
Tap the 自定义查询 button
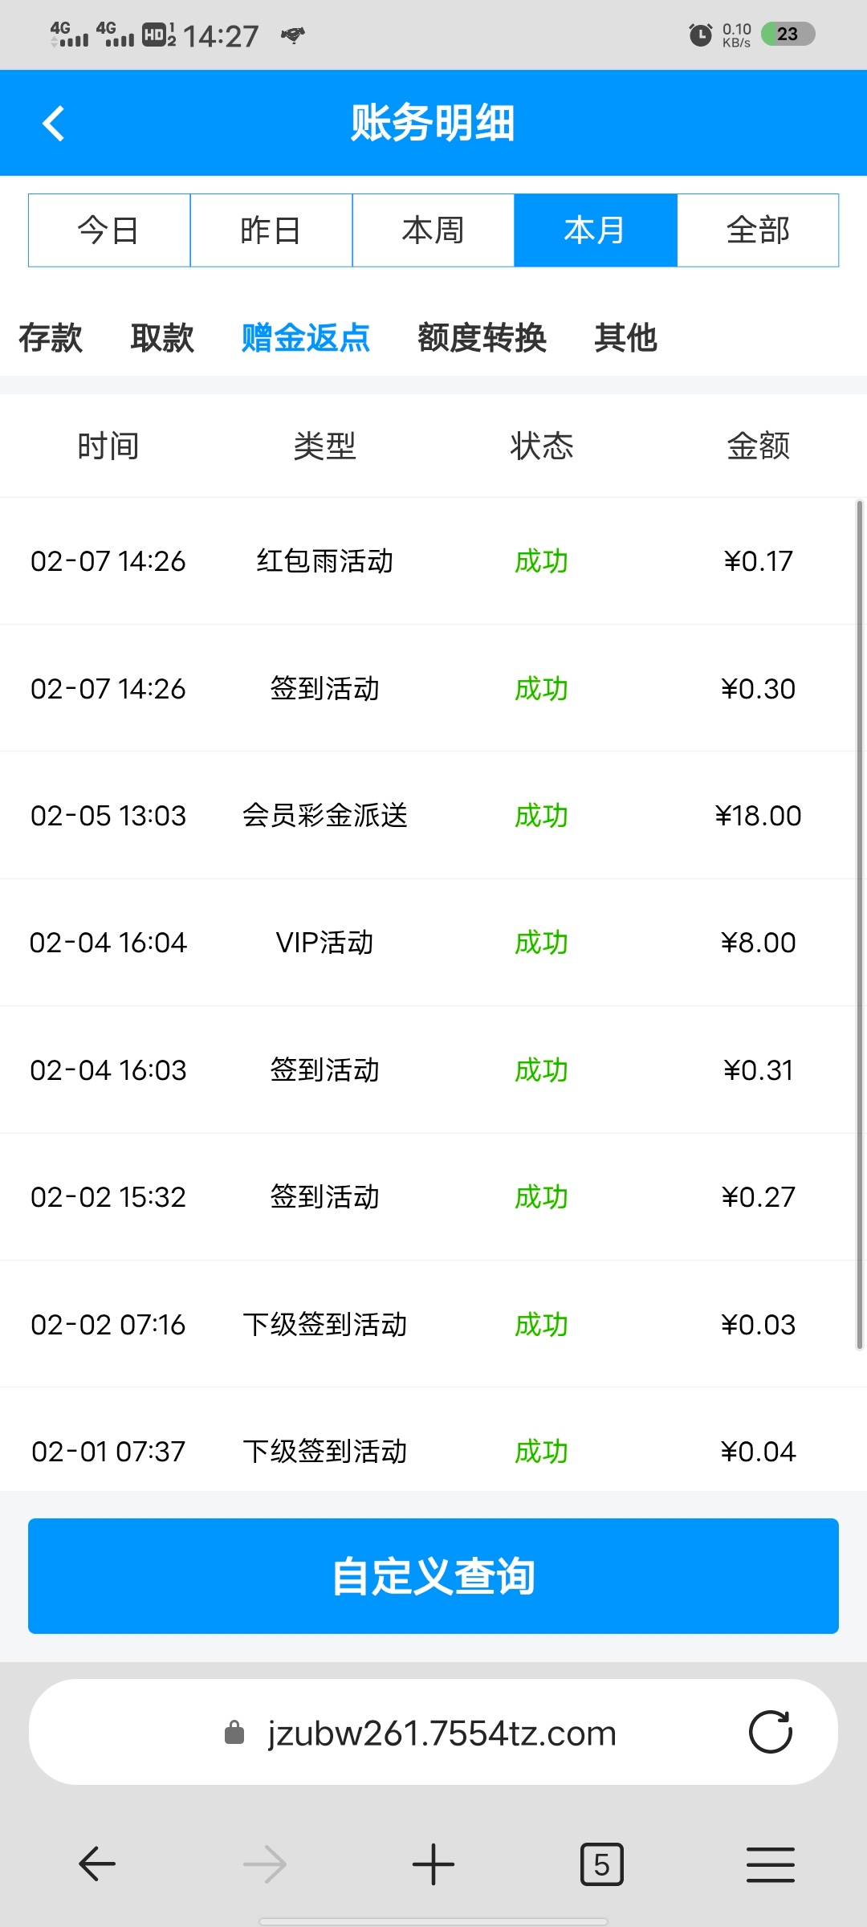coord(433,1575)
